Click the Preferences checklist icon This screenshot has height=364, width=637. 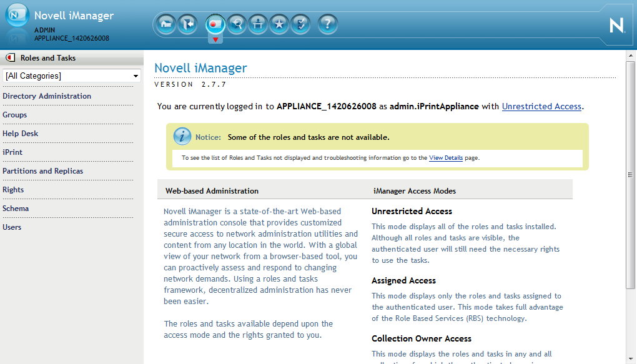(300, 24)
